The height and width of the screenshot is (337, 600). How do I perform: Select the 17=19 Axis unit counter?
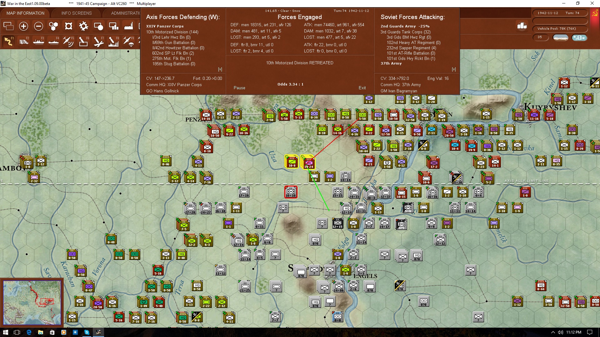coord(244,192)
